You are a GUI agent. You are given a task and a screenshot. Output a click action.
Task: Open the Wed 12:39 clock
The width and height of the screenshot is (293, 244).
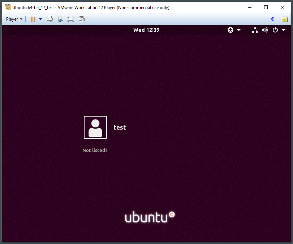[x=146, y=30]
